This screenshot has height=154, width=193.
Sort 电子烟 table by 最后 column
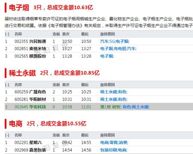tap(85, 34)
